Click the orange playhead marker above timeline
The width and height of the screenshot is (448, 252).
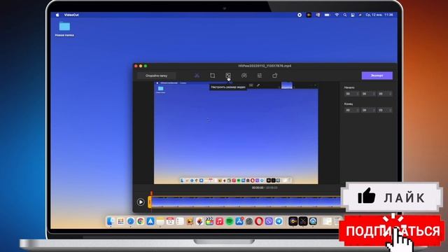point(151,193)
